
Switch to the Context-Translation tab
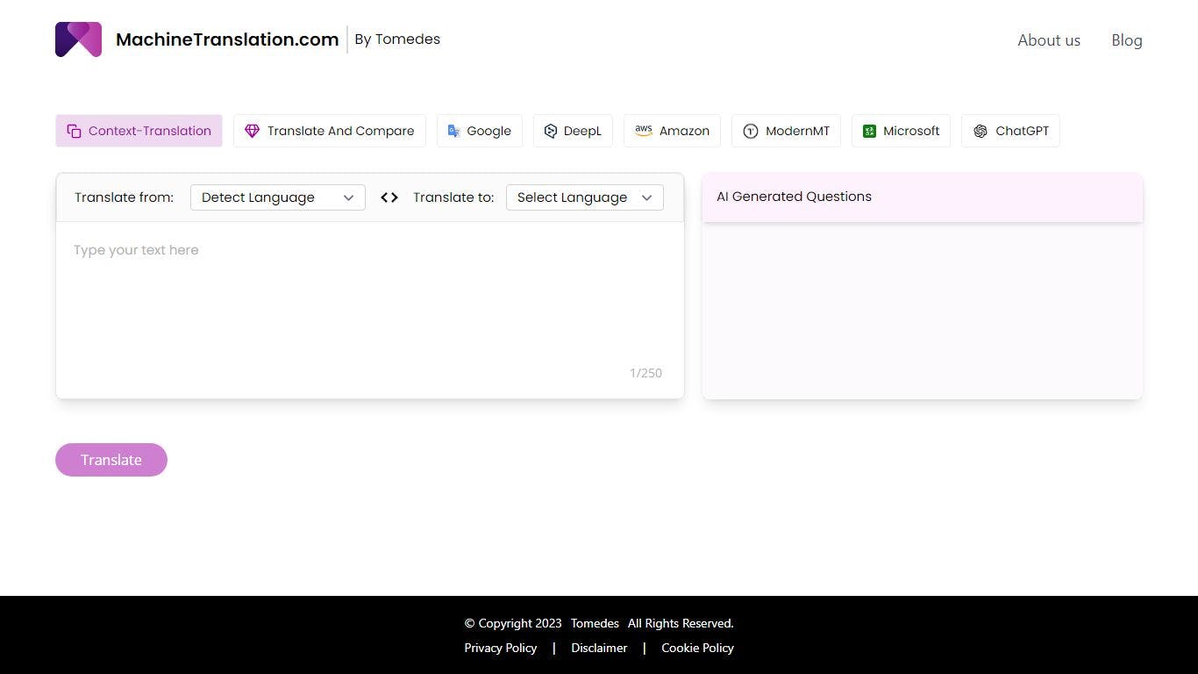pos(139,131)
